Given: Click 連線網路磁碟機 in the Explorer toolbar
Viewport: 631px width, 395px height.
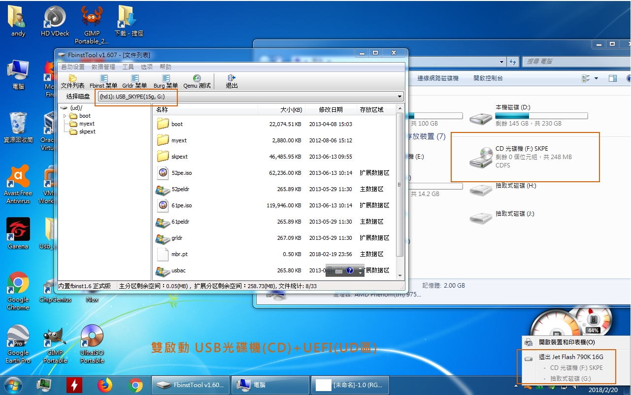Looking at the screenshot, I should tap(438, 78).
